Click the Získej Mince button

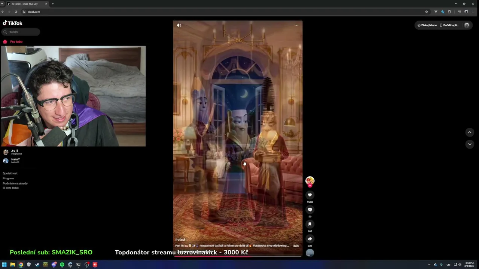click(427, 25)
